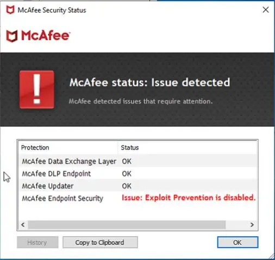
Task: Select the McAfee Endpoint Security row
Action: tap(137, 198)
